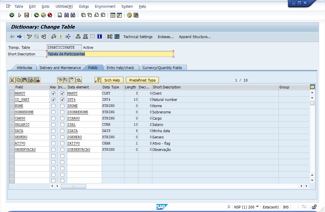This screenshot has width=325, height=212.
Task: Switch to the Entry help/check tab
Action: 120,68
